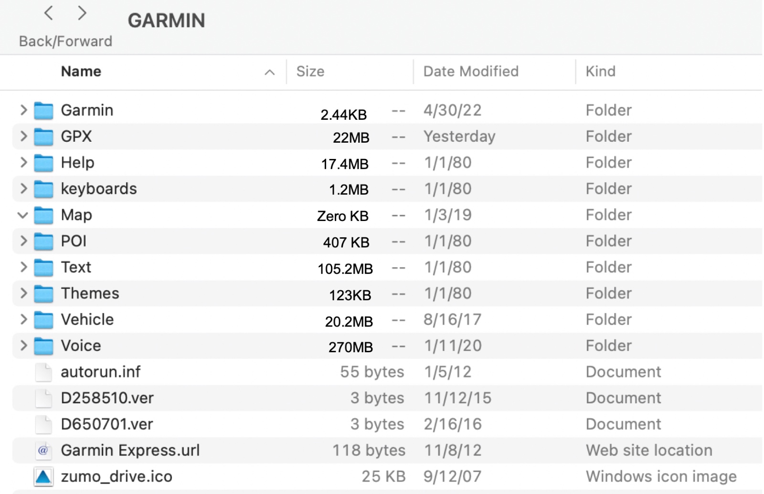Click the Garmin Express.url web location icon

coord(43,451)
